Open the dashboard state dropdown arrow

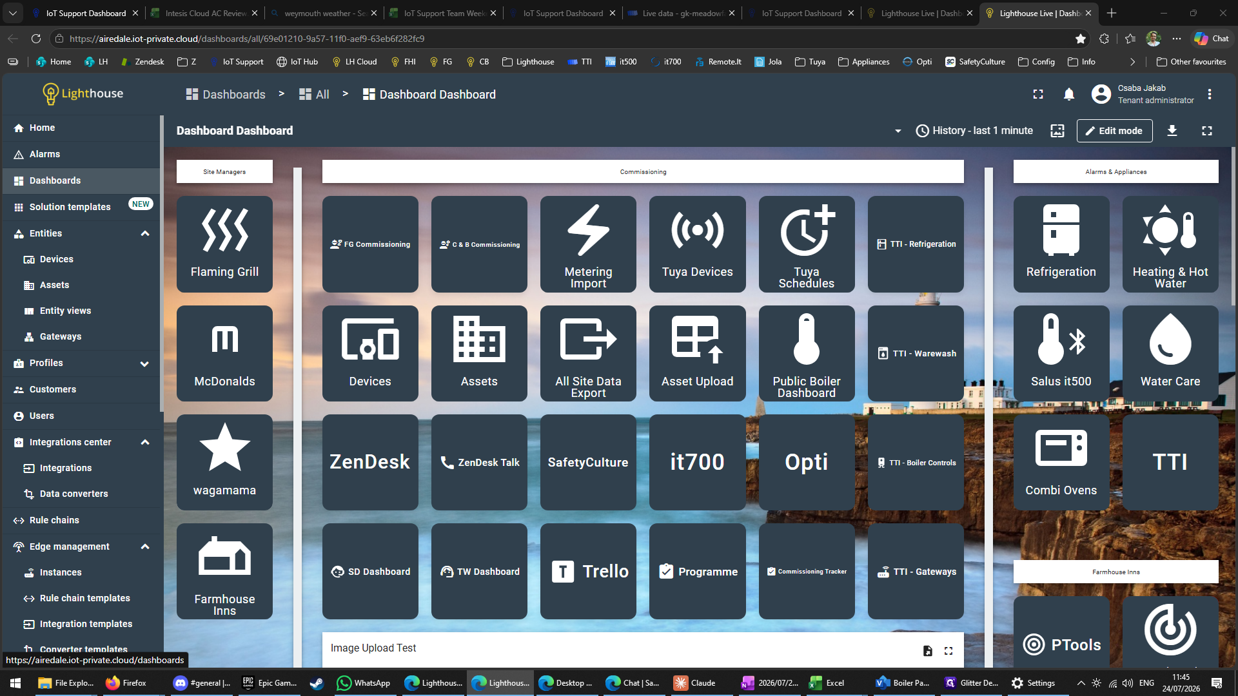(898, 131)
